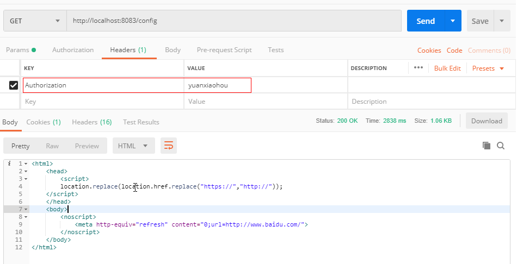Click the VALUE column header
This screenshot has width=517, height=264.
tap(196, 68)
